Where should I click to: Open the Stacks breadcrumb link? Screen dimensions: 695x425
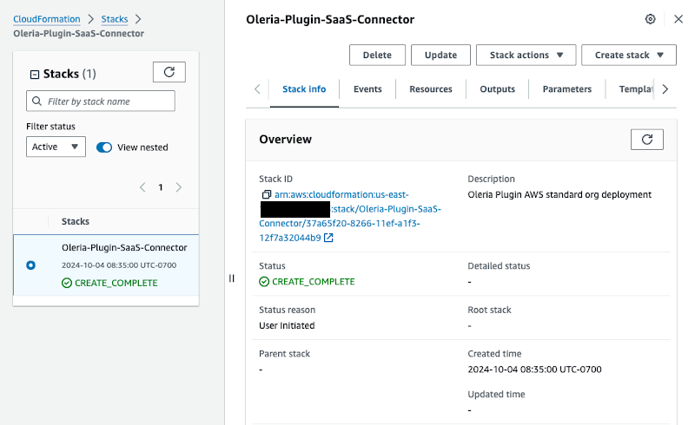(x=115, y=19)
